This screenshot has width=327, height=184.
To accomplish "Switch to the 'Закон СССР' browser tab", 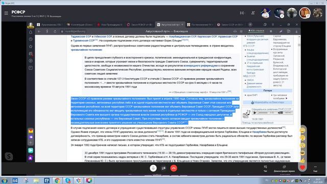I will point(230,25).
